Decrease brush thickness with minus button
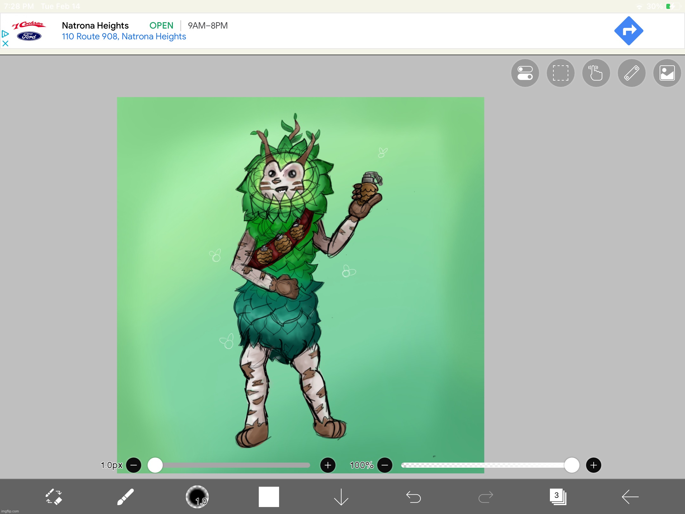This screenshot has height=514, width=685. [x=134, y=465]
